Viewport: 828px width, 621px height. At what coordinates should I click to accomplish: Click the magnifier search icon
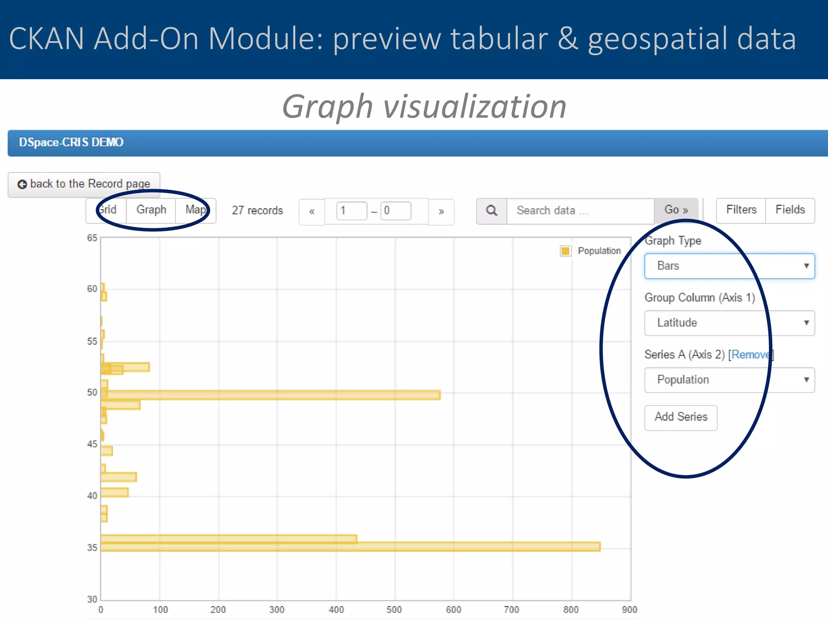[x=492, y=211]
